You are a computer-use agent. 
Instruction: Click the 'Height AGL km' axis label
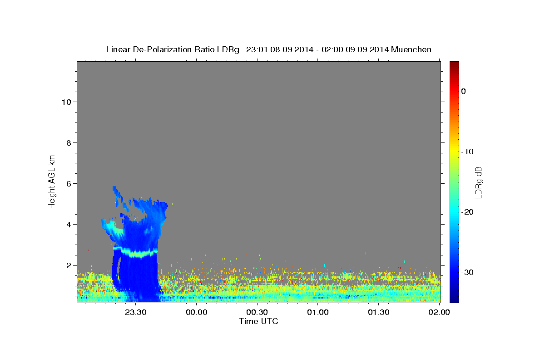click(x=52, y=181)
